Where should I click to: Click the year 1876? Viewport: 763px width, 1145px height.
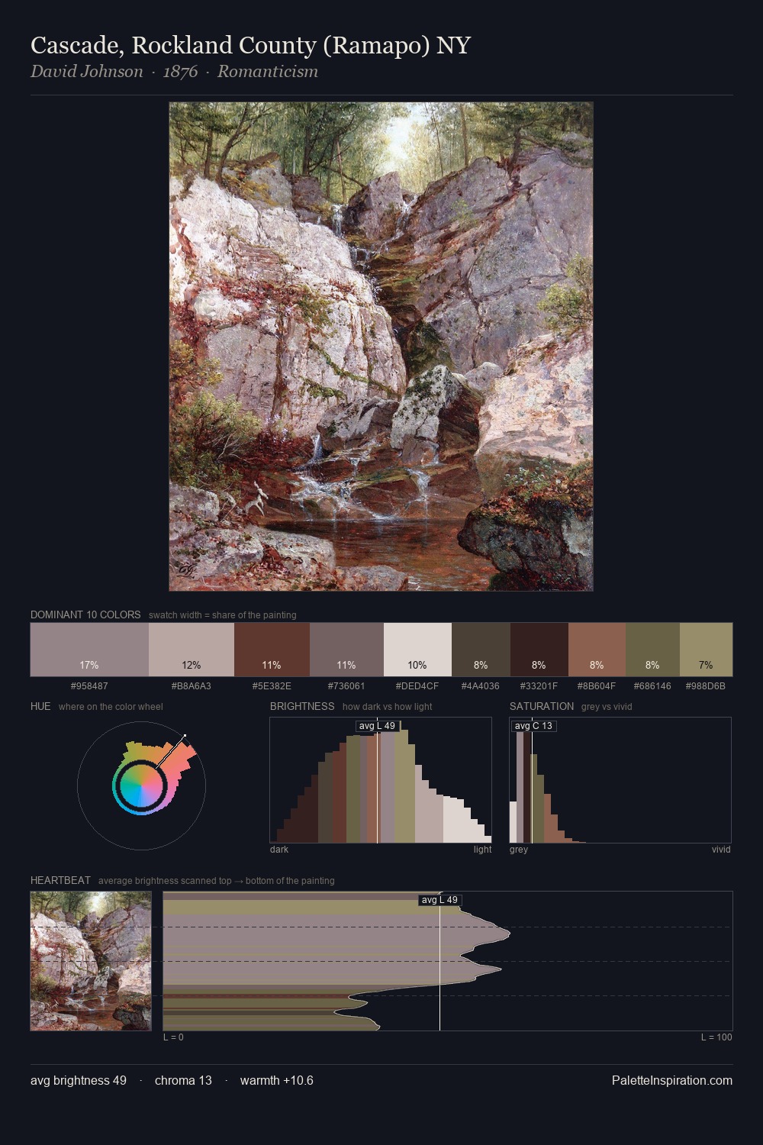pyautogui.click(x=180, y=72)
